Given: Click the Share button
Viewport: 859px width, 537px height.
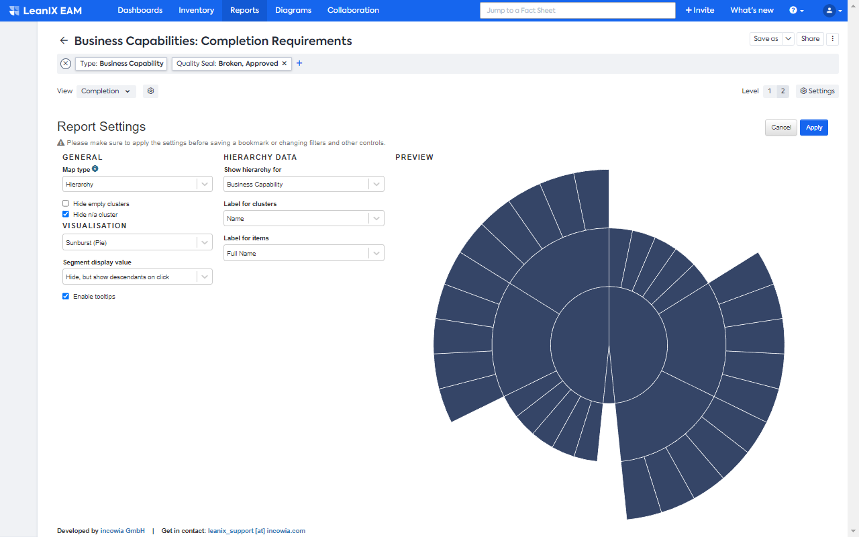Looking at the screenshot, I should click(x=811, y=39).
